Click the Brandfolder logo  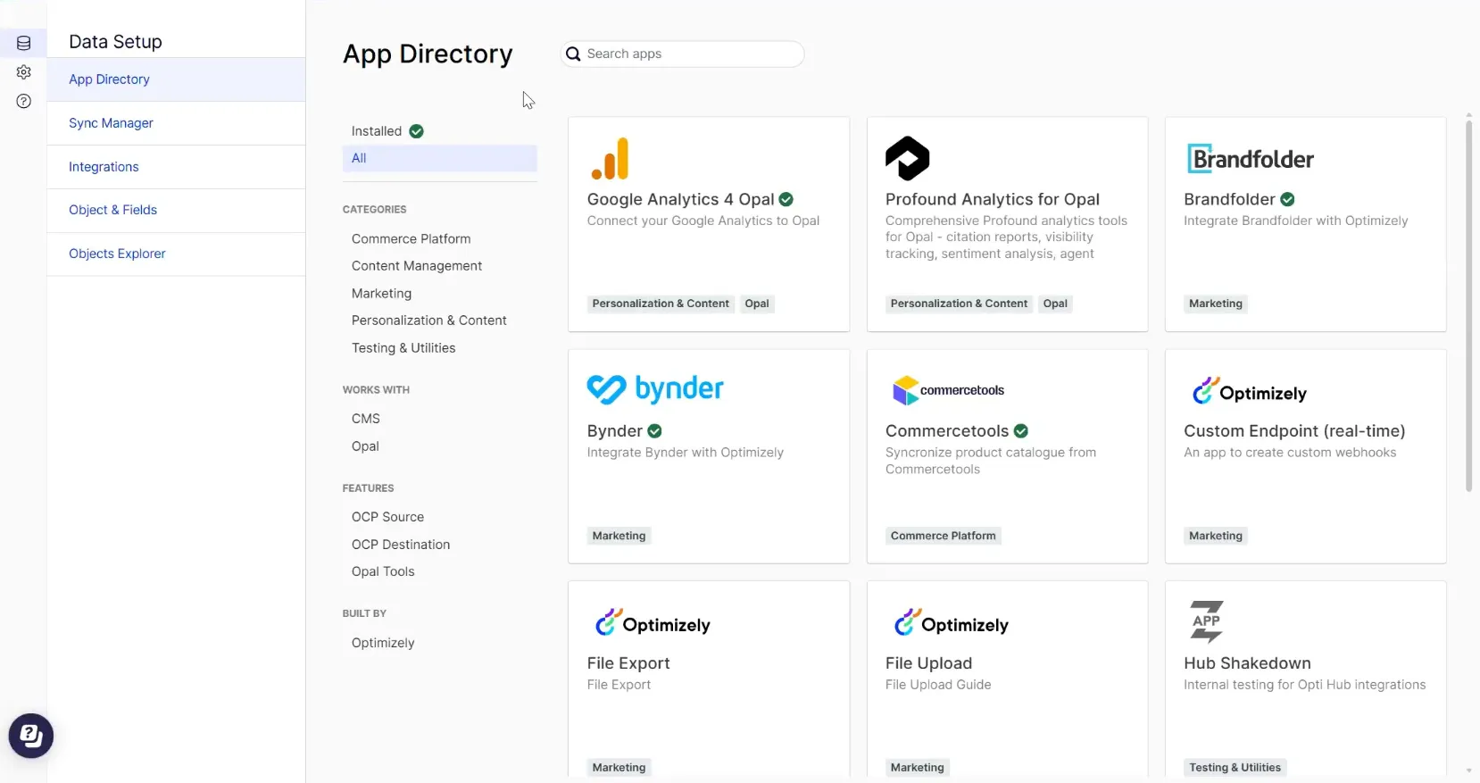pos(1251,159)
